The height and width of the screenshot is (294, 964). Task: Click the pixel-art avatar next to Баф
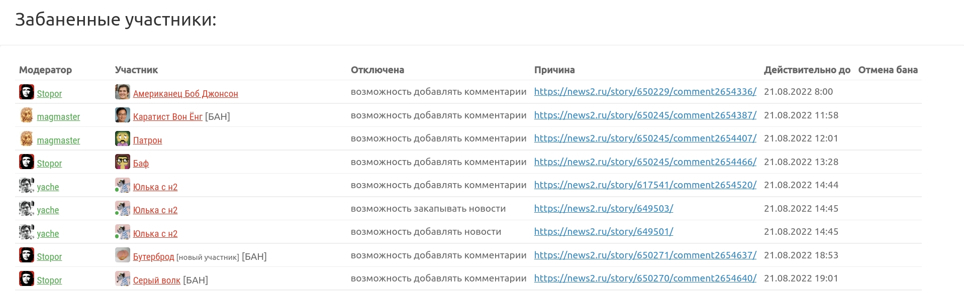point(123,162)
